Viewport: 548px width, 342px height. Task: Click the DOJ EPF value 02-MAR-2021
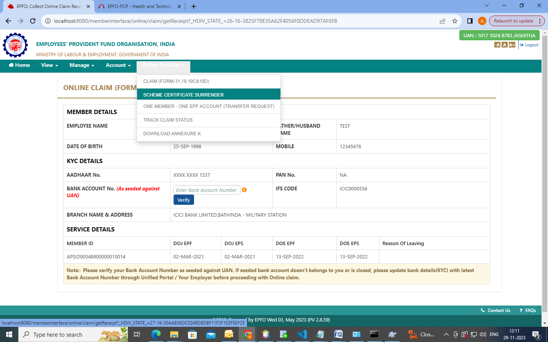coord(188,257)
